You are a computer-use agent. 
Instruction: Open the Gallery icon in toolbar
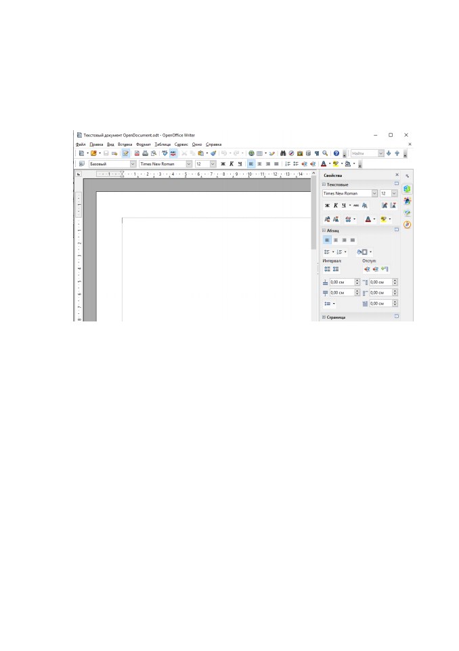(x=300, y=154)
